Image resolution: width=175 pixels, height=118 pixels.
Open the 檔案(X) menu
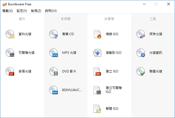coord(7,11)
